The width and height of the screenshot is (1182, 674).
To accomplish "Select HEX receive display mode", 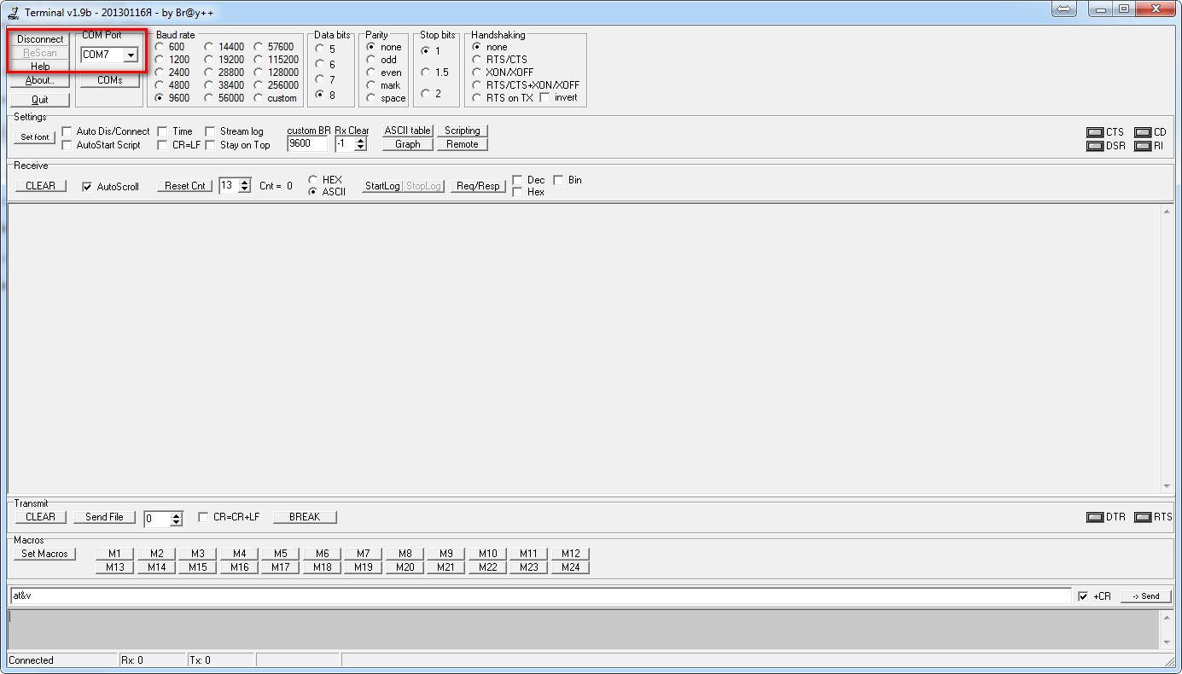I will point(313,180).
